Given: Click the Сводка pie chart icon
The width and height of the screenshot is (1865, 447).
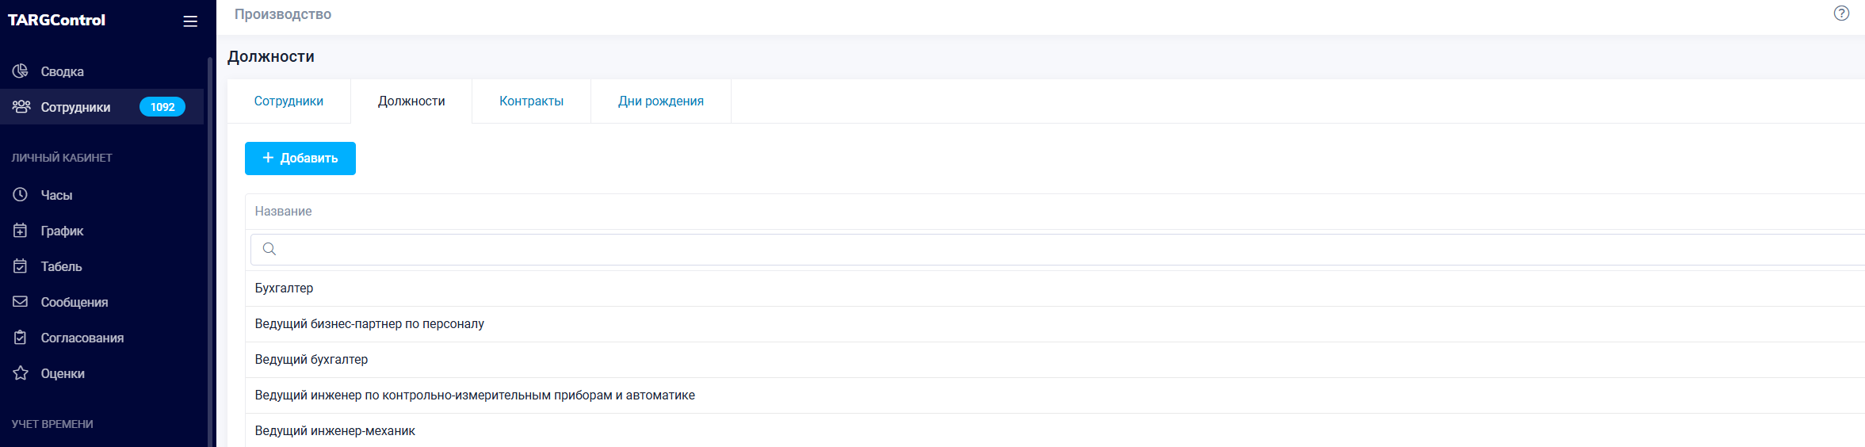Looking at the screenshot, I should click(21, 71).
